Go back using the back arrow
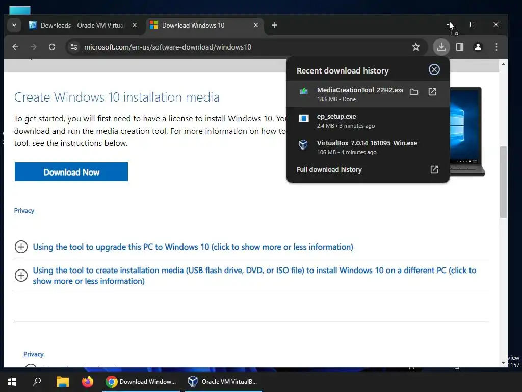The height and width of the screenshot is (392, 522). [x=15, y=47]
